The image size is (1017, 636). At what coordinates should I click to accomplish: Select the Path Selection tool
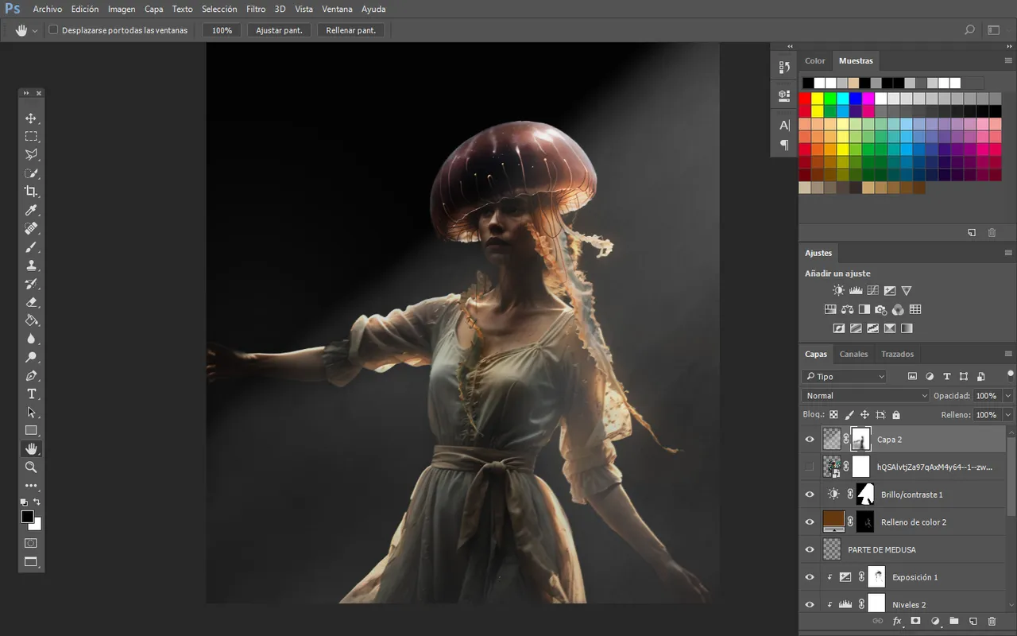pos(31,413)
